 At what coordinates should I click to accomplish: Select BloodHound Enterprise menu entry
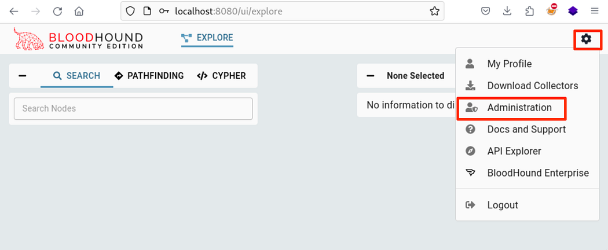pyautogui.click(x=528, y=173)
